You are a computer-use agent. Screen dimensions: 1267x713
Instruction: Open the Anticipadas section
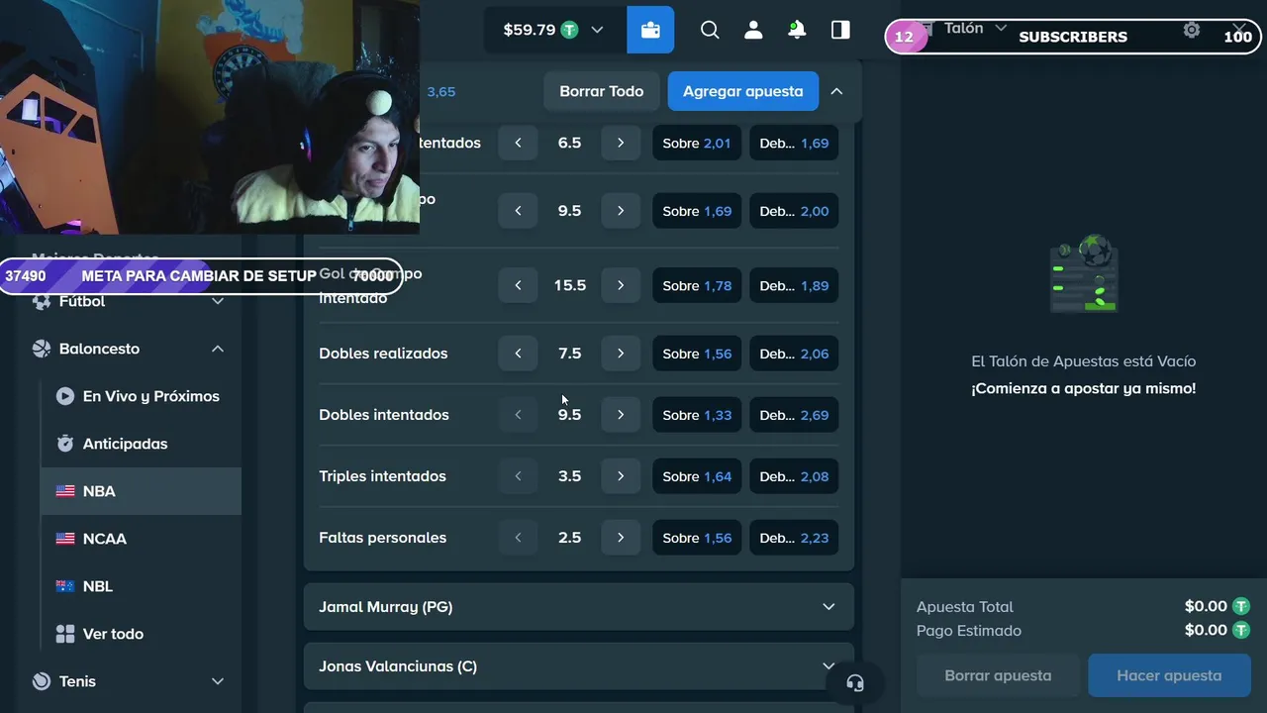[141, 444]
